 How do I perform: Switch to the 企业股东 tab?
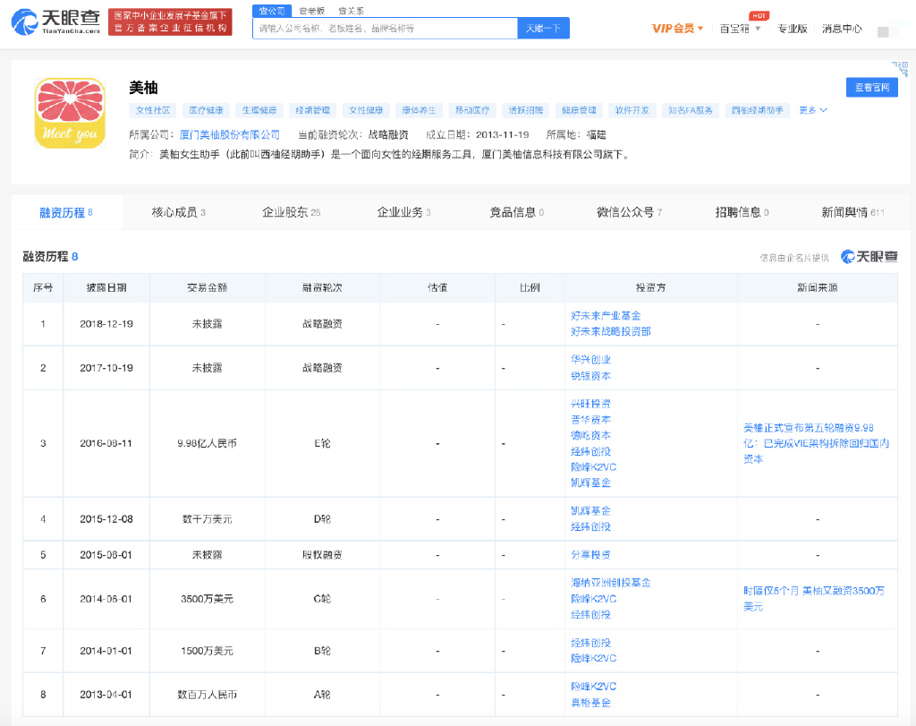tap(291, 212)
